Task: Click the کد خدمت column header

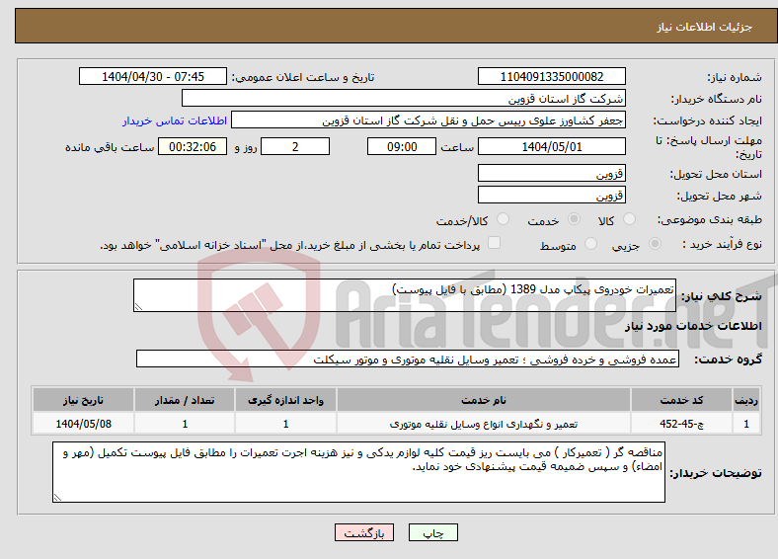Action: click(681, 400)
